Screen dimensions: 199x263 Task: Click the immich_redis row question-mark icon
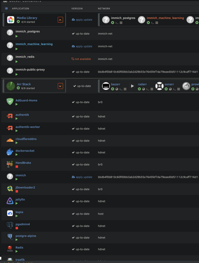[x=10, y=58]
